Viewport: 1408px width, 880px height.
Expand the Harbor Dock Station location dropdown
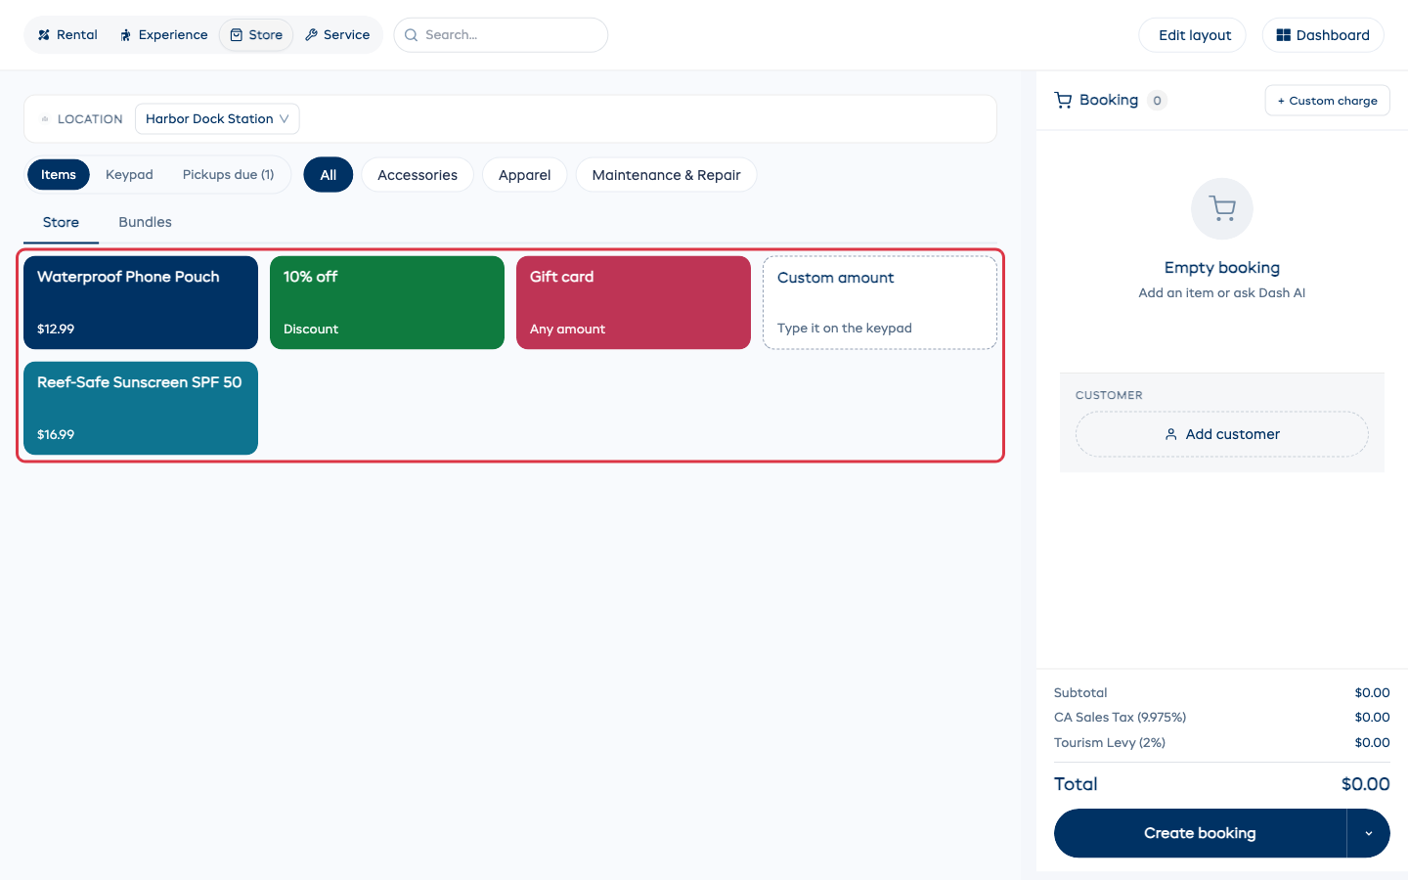point(217,119)
